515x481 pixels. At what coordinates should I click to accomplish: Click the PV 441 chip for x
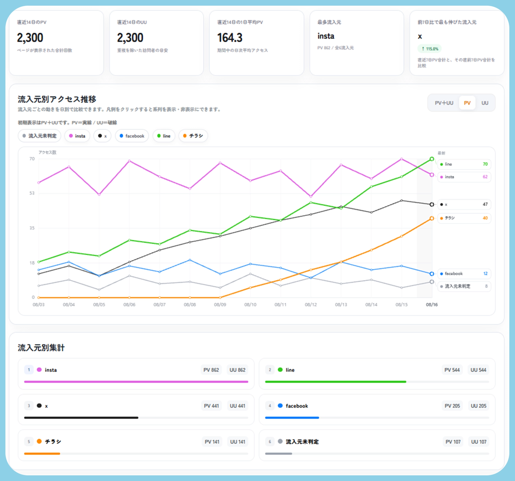(211, 406)
